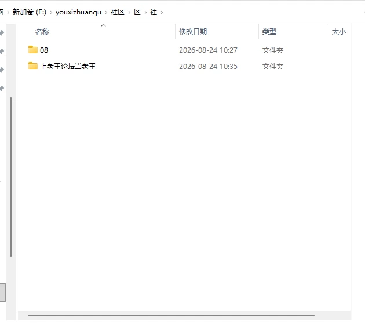Sort by the 名称 column header
Viewport: 365px width, 323px height.
pyautogui.click(x=42, y=32)
